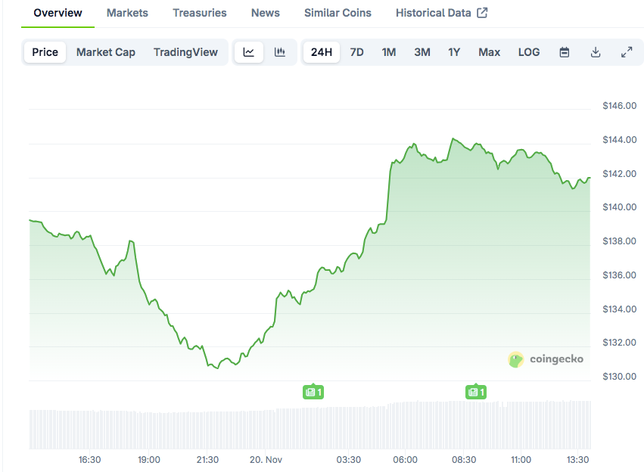Image resolution: width=644 pixels, height=472 pixels.
Task: Click the 11:00 time axis label
Action: point(521,460)
